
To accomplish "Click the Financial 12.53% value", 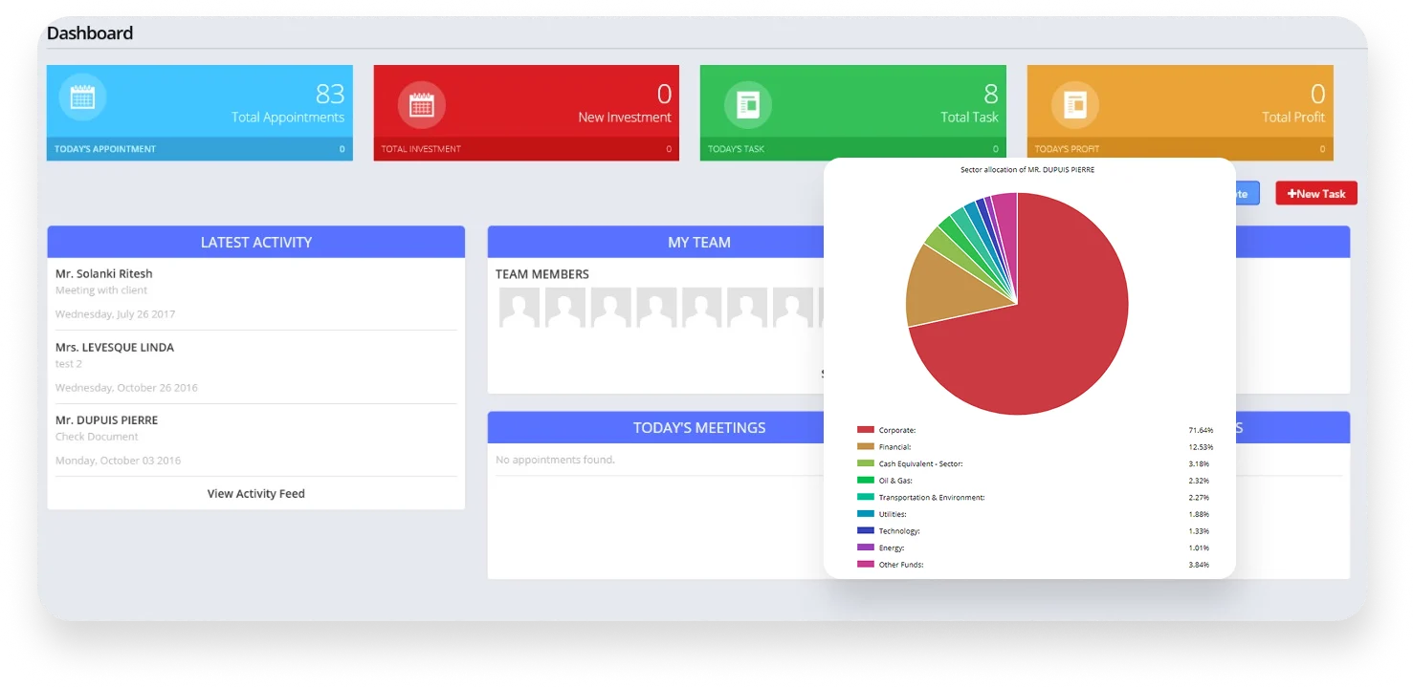I will coord(1200,447).
